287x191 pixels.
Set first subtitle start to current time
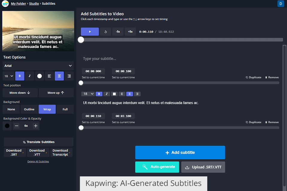(x=93, y=77)
